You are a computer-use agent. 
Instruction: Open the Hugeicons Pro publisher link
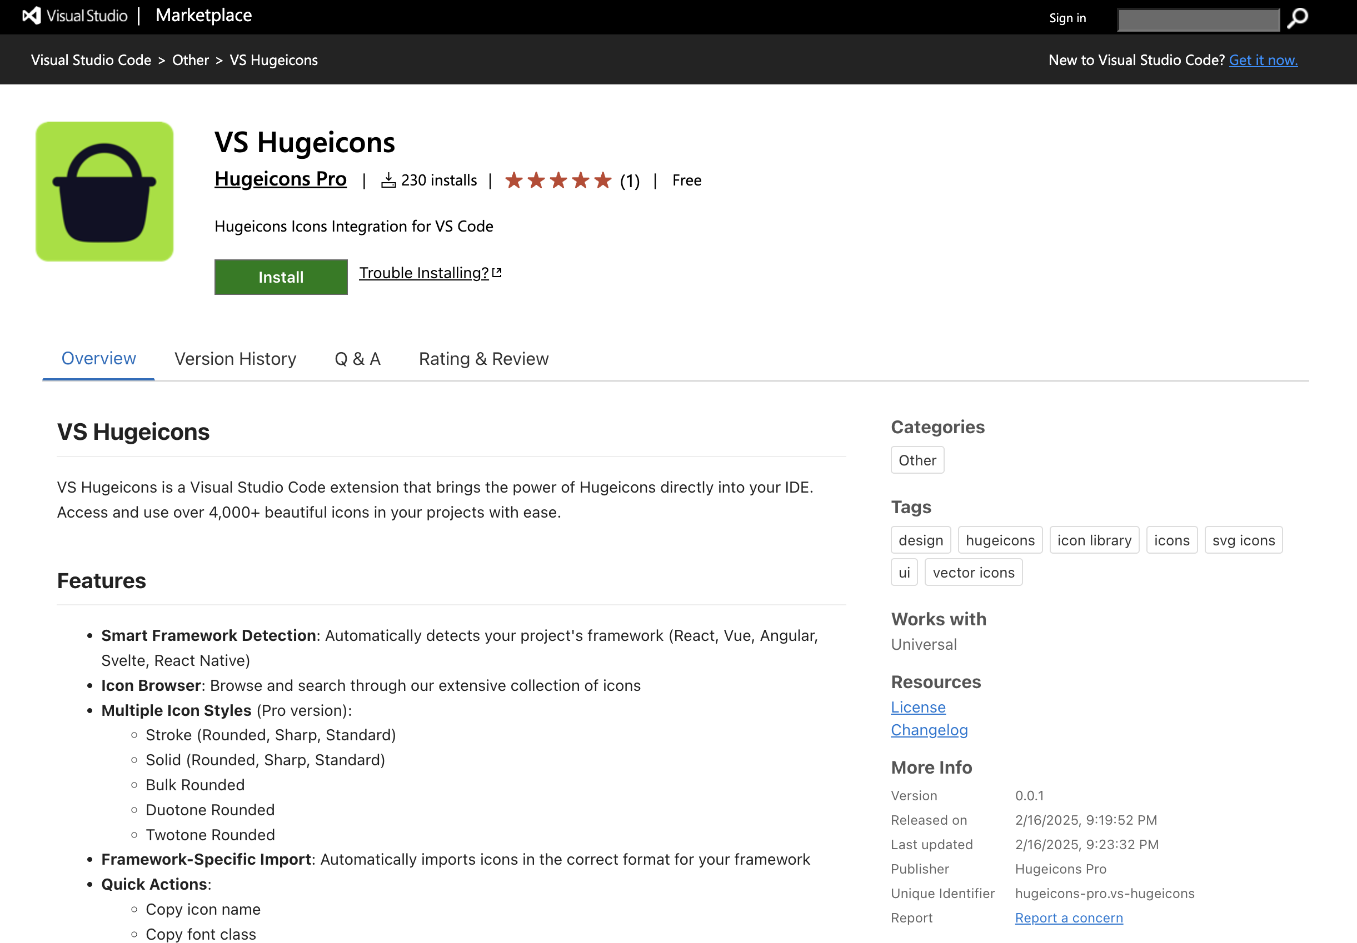click(x=280, y=179)
